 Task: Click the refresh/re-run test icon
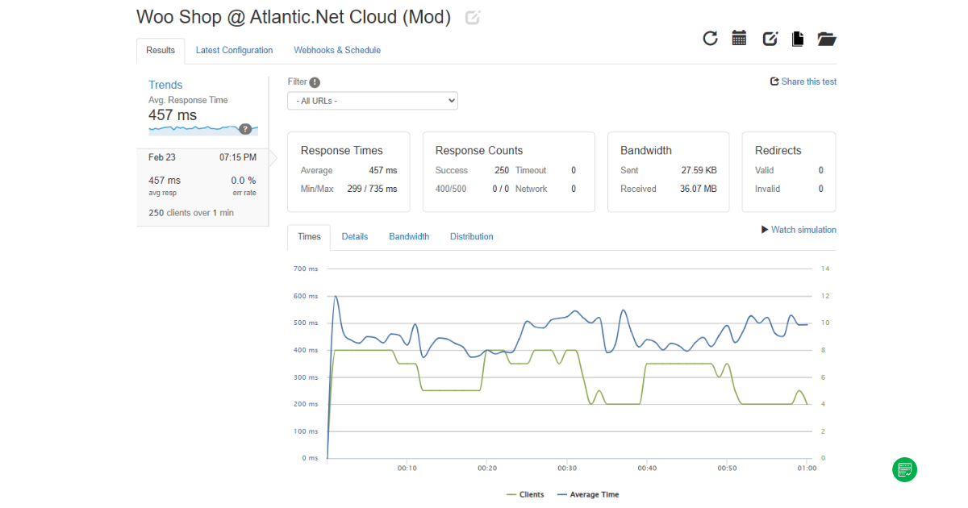pos(710,38)
